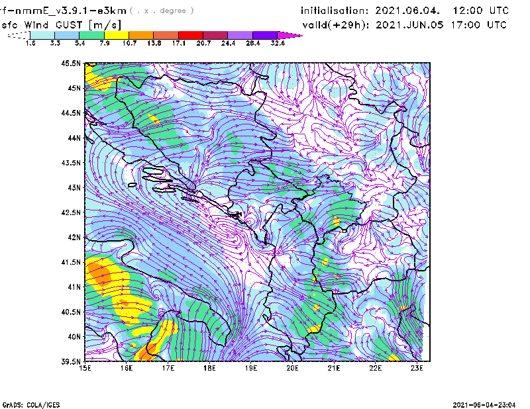Click the 3.3 colorbar value label
This screenshot has height=409, width=530.
[x=55, y=43]
